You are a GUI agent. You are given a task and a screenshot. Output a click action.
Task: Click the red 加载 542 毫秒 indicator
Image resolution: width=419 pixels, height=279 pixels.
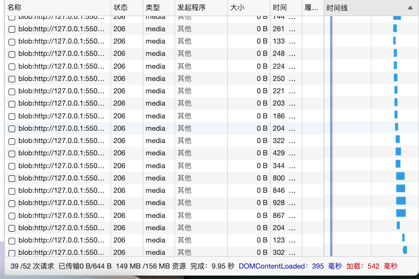[x=372, y=266]
